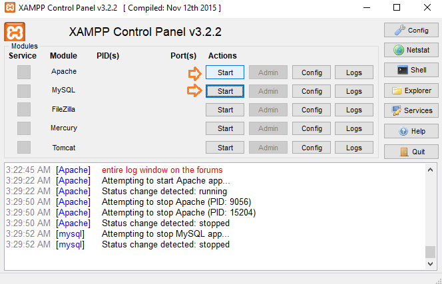Open the MySQL Config dropdown button

(312, 91)
